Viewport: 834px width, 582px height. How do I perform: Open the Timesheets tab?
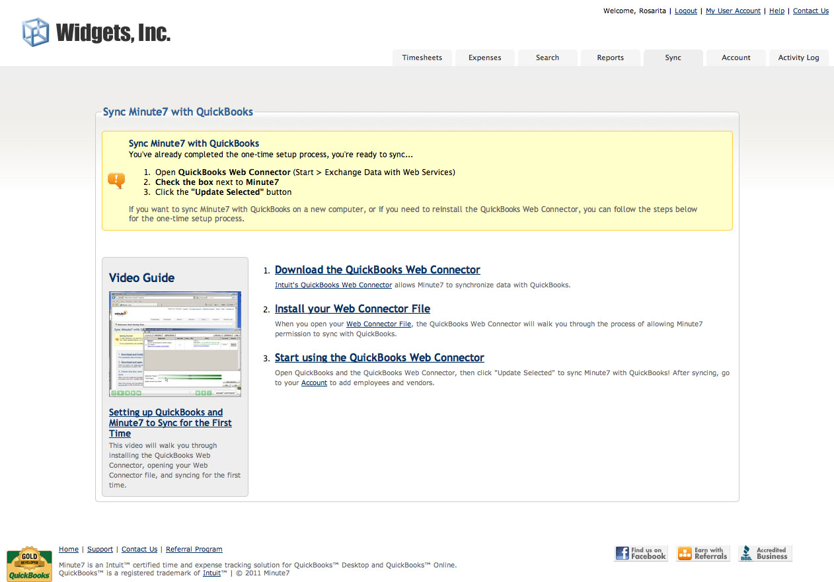pyautogui.click(x=422, y=57)
